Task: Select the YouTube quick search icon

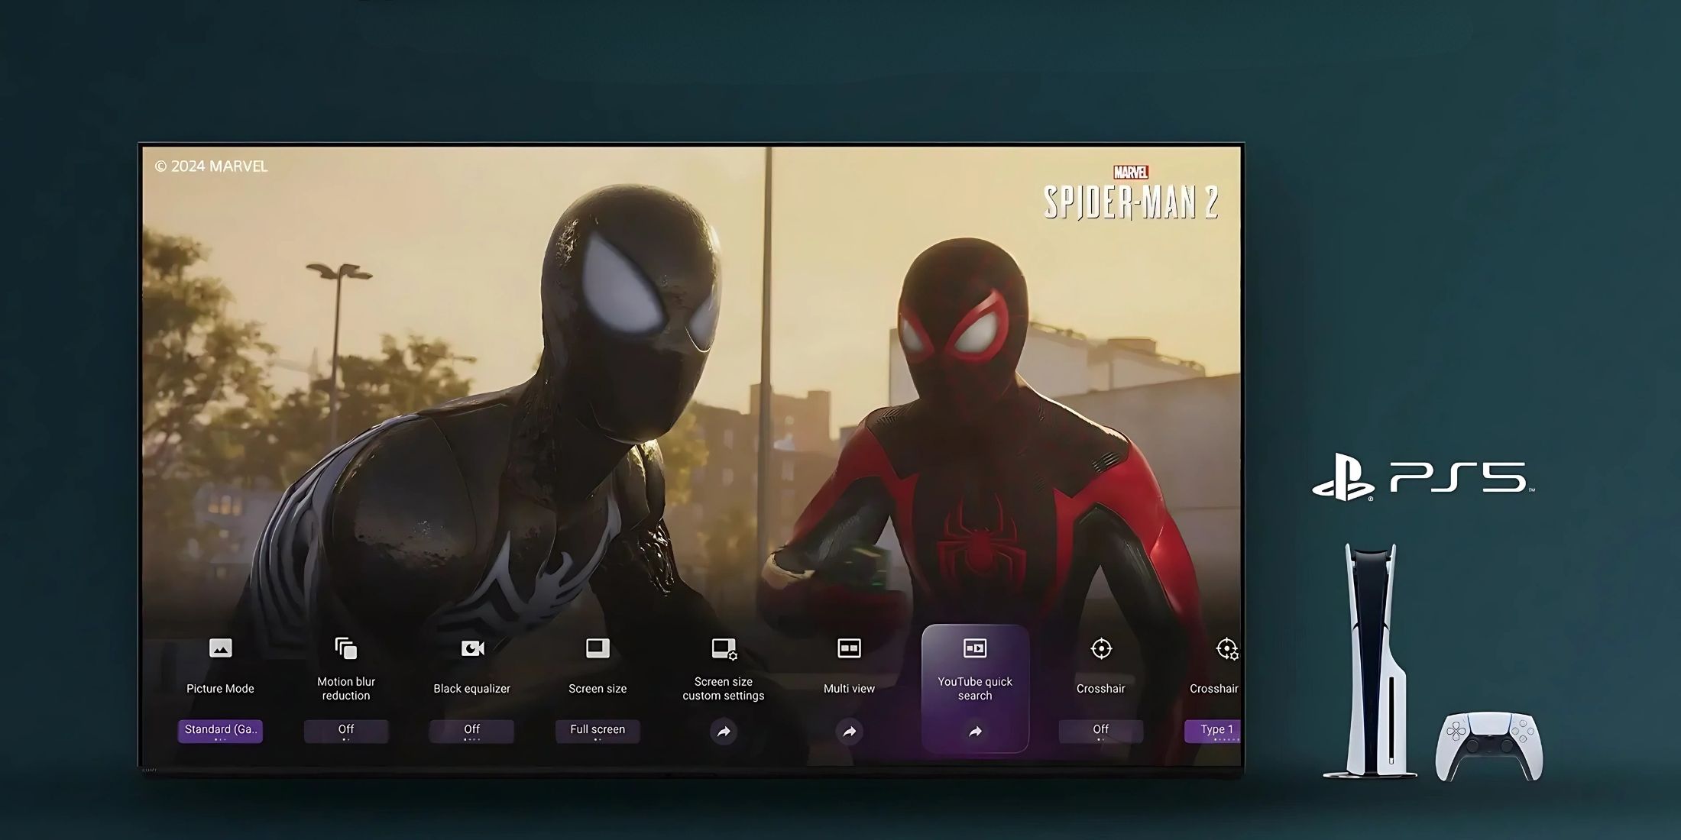Action: coord(975,648)
